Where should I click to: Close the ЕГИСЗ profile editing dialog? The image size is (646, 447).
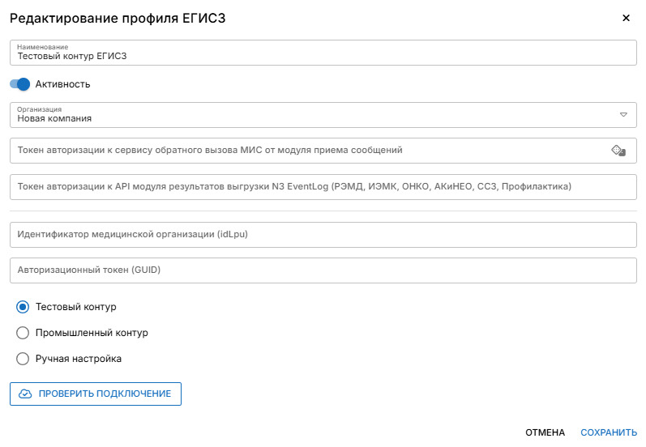[626, 18]
